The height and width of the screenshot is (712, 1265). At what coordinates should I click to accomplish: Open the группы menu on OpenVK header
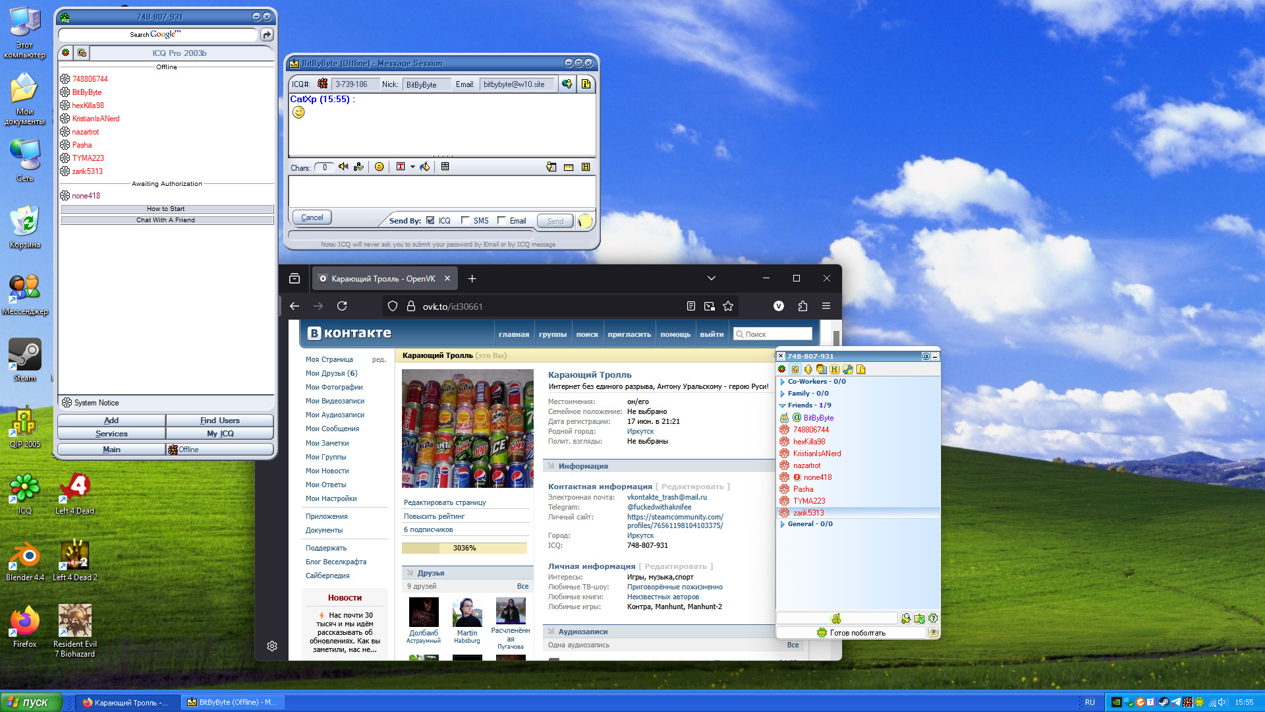click(x=552, y=334)
